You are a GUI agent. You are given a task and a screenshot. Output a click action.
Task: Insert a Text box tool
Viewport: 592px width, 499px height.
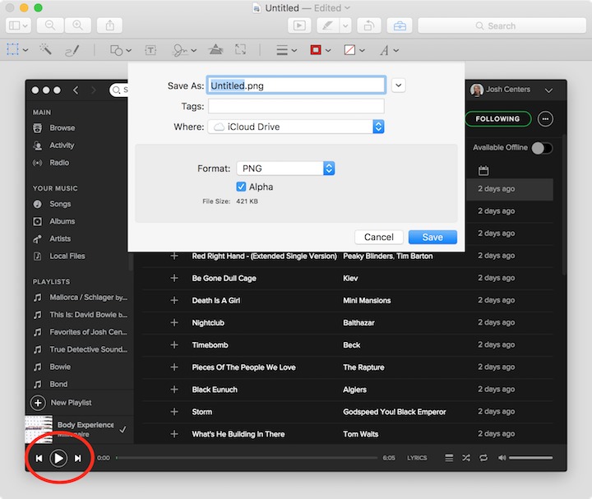coord(150,50)
